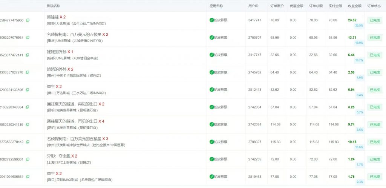Open the 抓娃娃 X 2 movie title
386x188 pixels.
click(x=56, y=17)
